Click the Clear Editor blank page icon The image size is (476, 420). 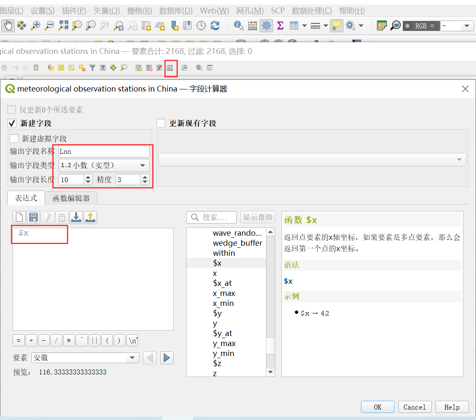click(19, 217)
